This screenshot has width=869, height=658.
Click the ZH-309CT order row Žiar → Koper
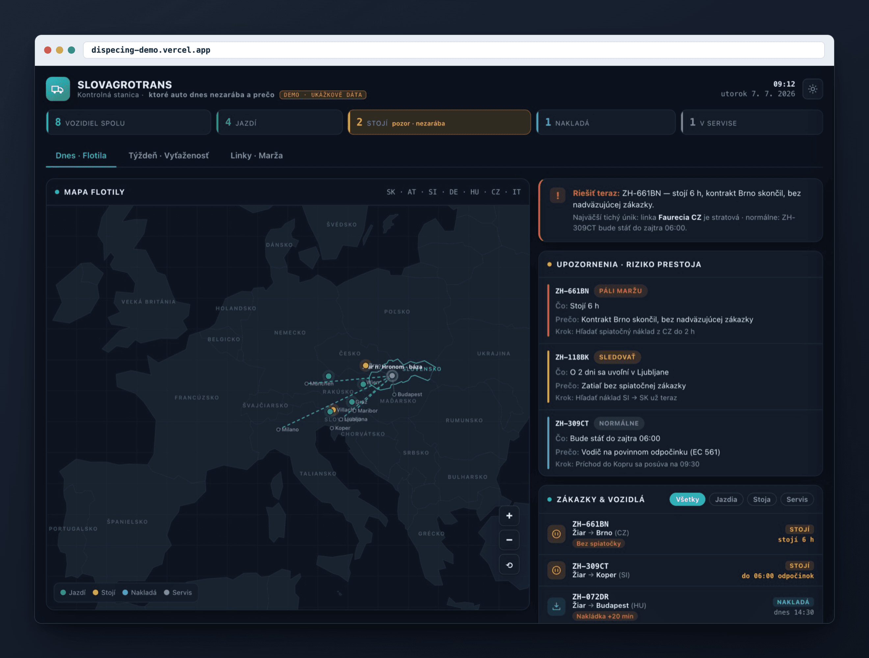(x=680, y=570)
